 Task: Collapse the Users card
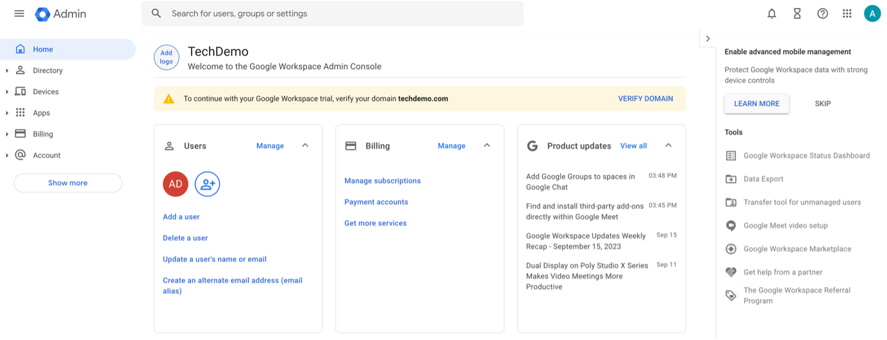pyautogui.click(x=305, y=146)
